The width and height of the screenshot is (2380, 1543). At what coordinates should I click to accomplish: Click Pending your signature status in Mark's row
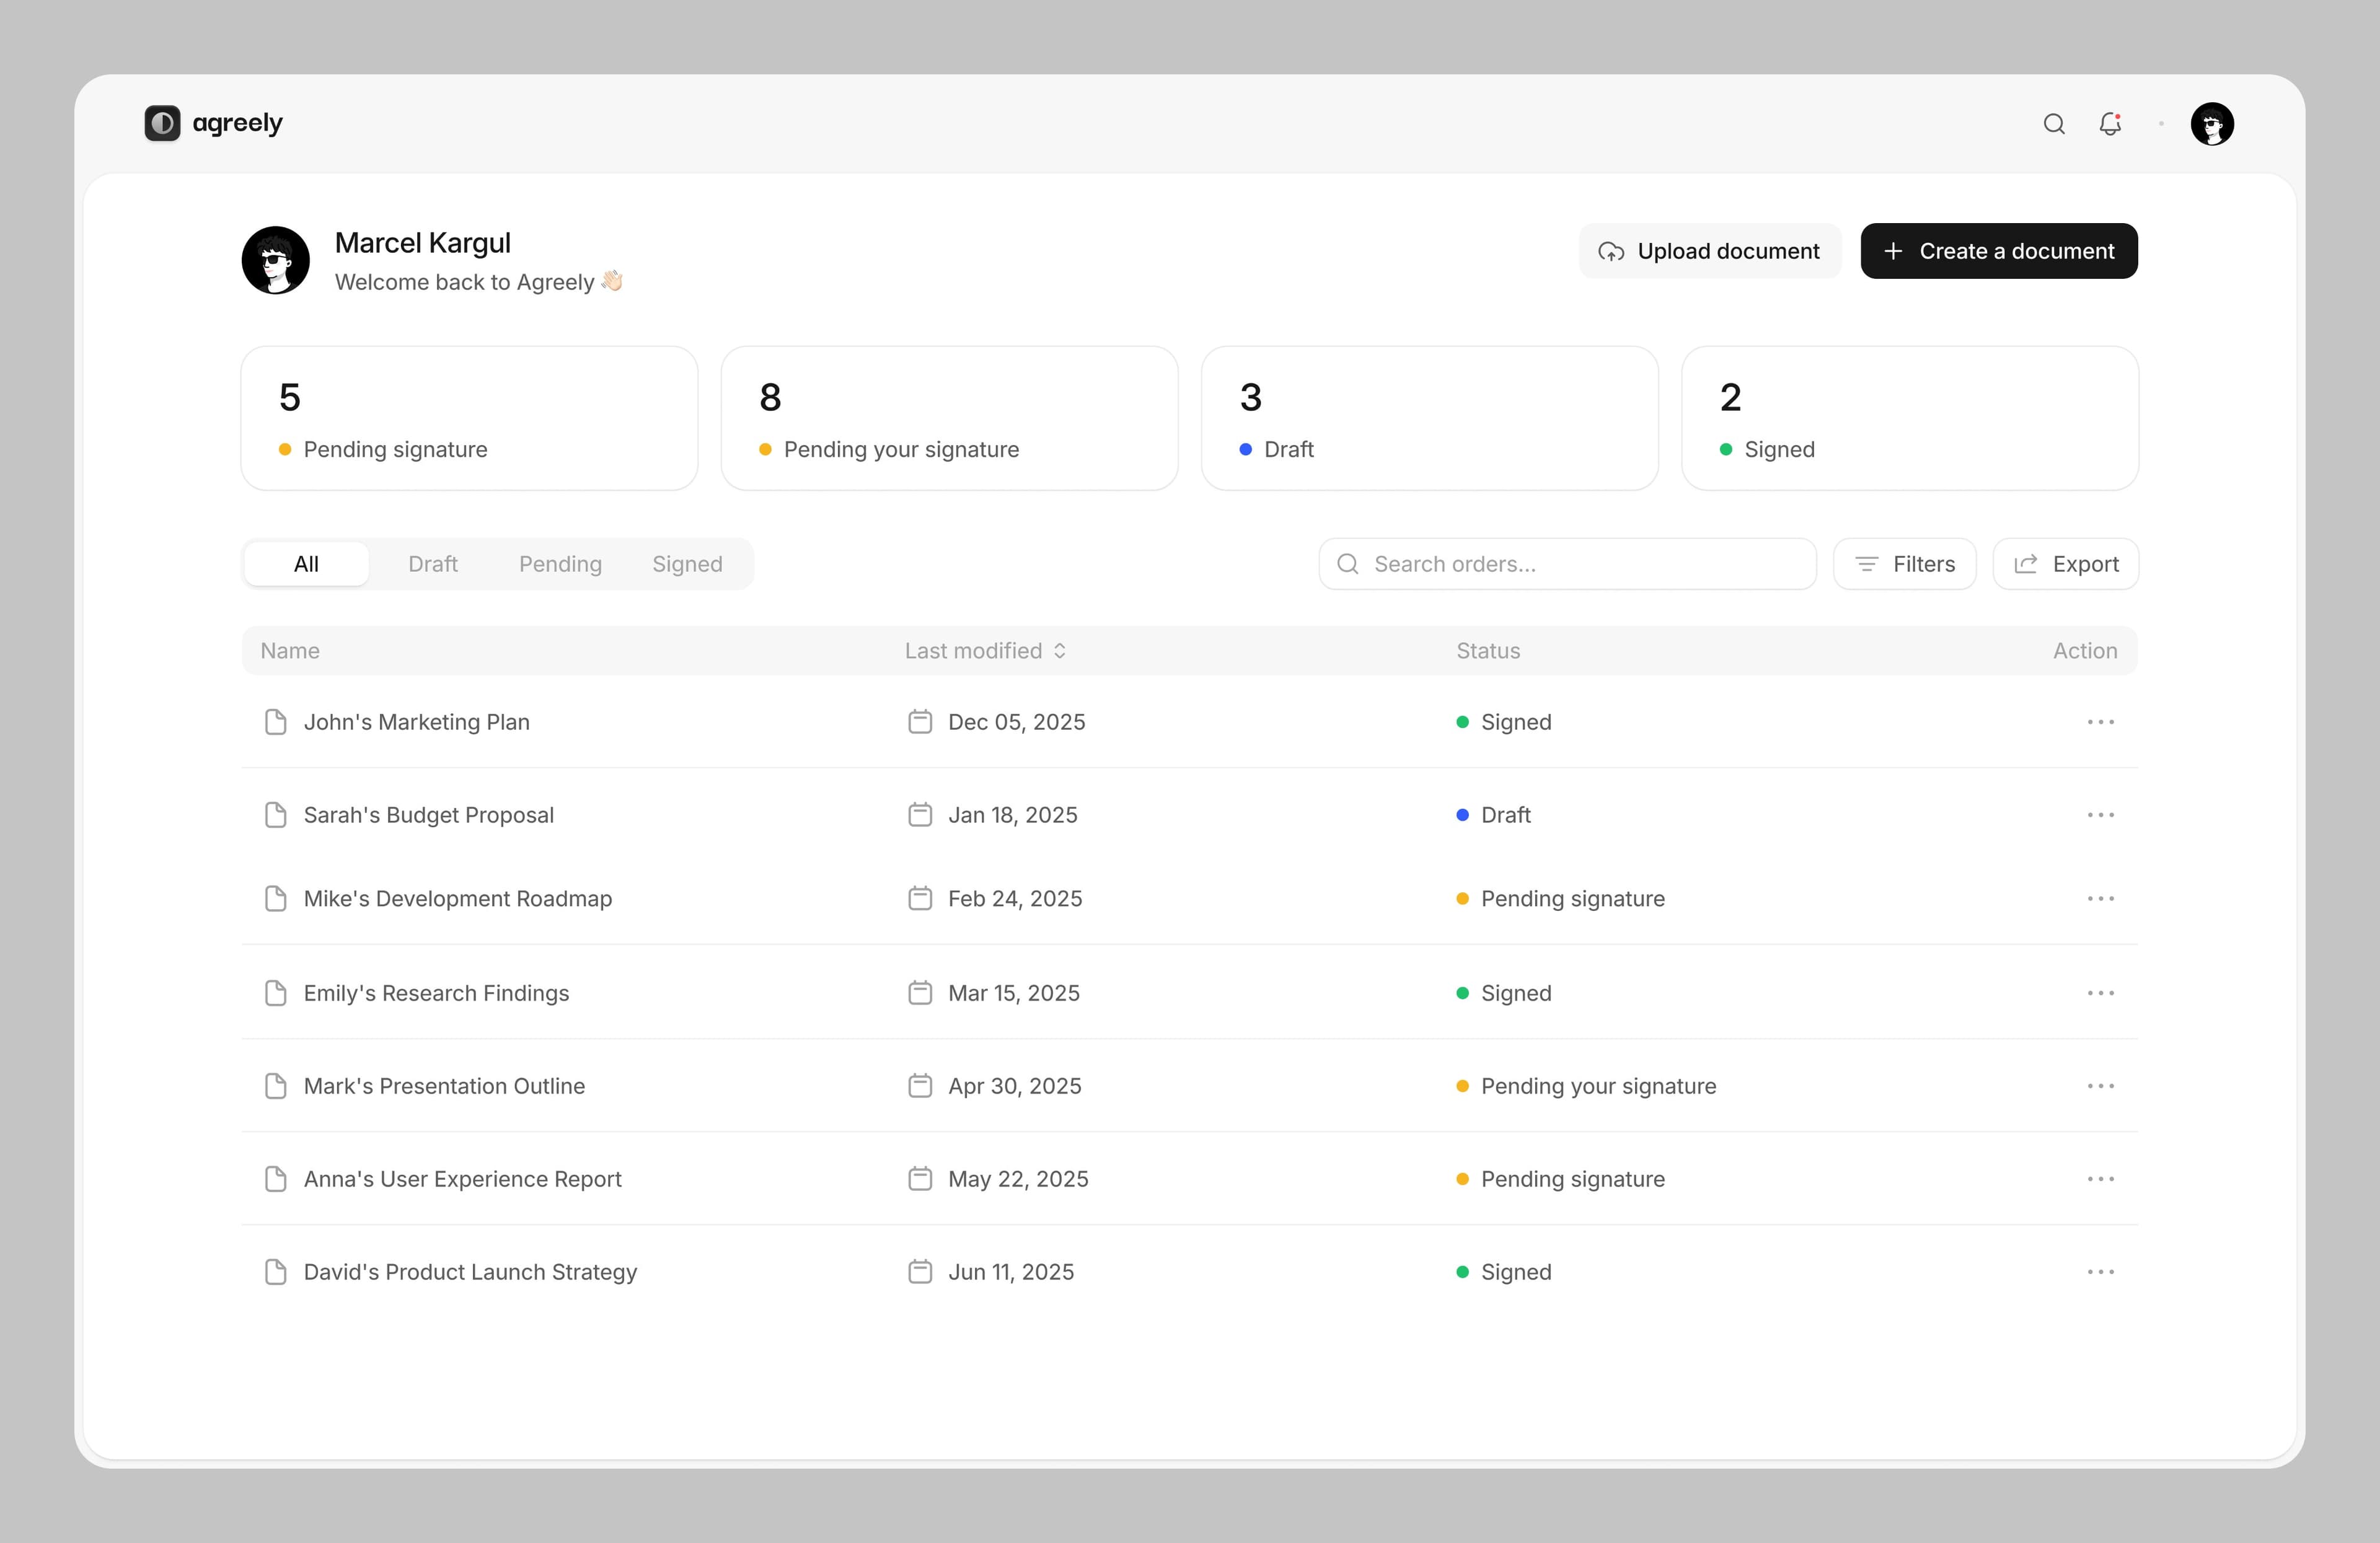click(x=1586, y=1086)
